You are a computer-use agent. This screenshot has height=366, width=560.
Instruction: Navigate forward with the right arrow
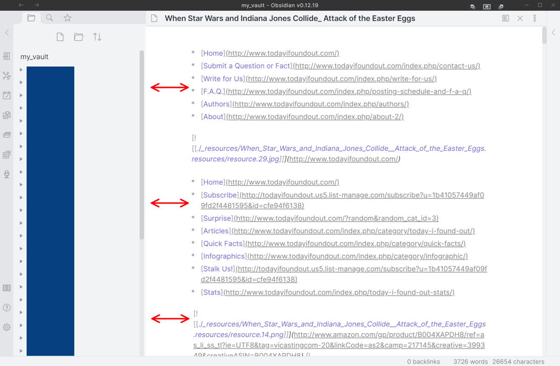pos(37,5)
